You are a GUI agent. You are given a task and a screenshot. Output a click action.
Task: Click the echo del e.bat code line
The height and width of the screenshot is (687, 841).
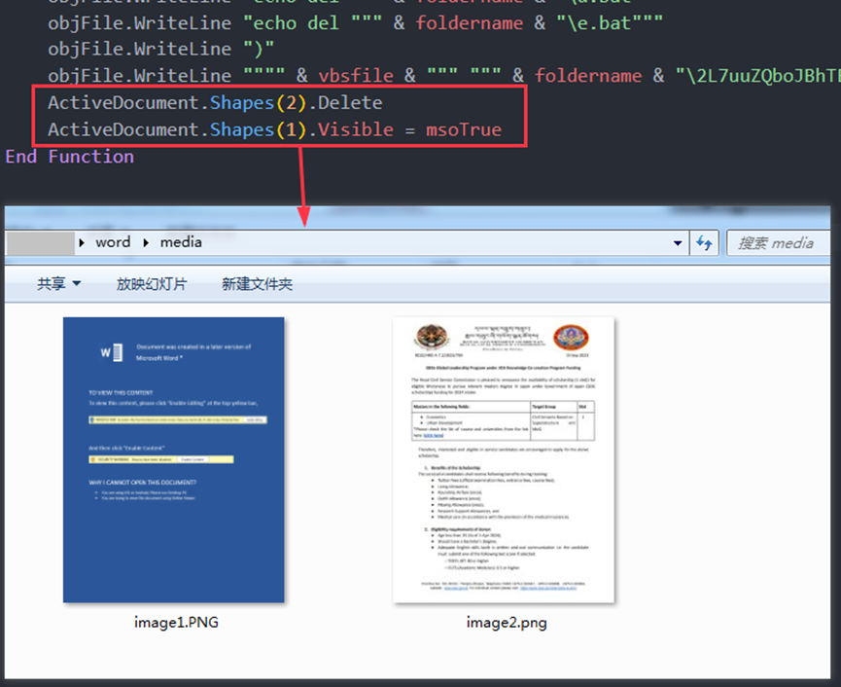point(355,23)
